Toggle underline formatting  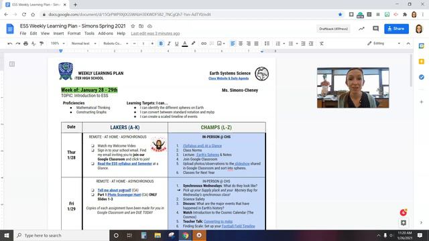[x=177, y=44]
